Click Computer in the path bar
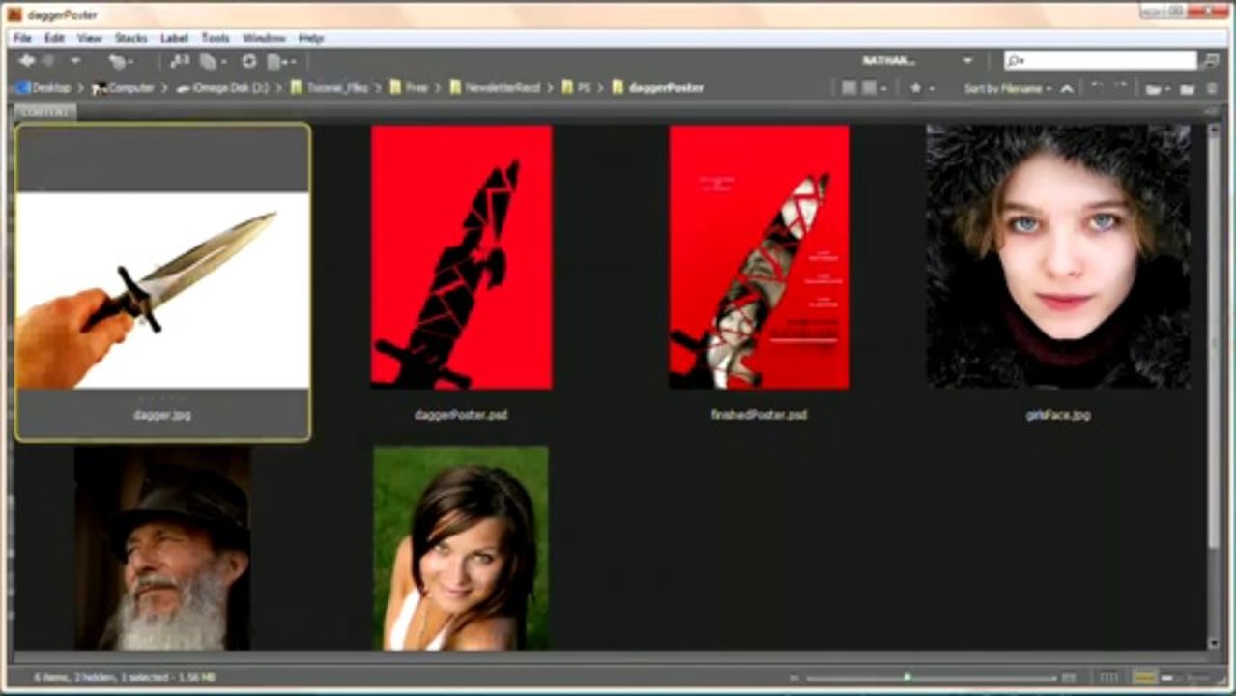Viewport: 1236px width, 696px height. click(x=123, y=87)
